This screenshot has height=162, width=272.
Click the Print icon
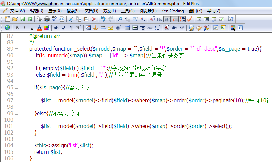pos(47,19)
